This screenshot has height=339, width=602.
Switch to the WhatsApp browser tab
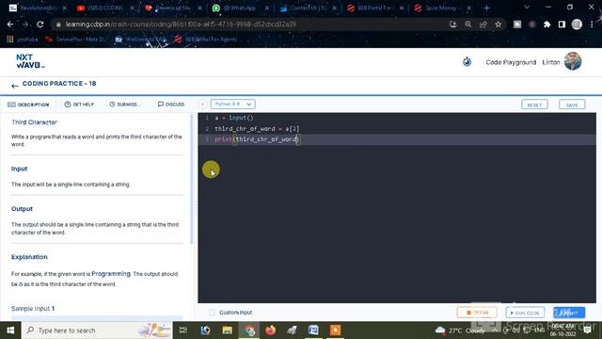pyautogui.click(x=240, y=8)
